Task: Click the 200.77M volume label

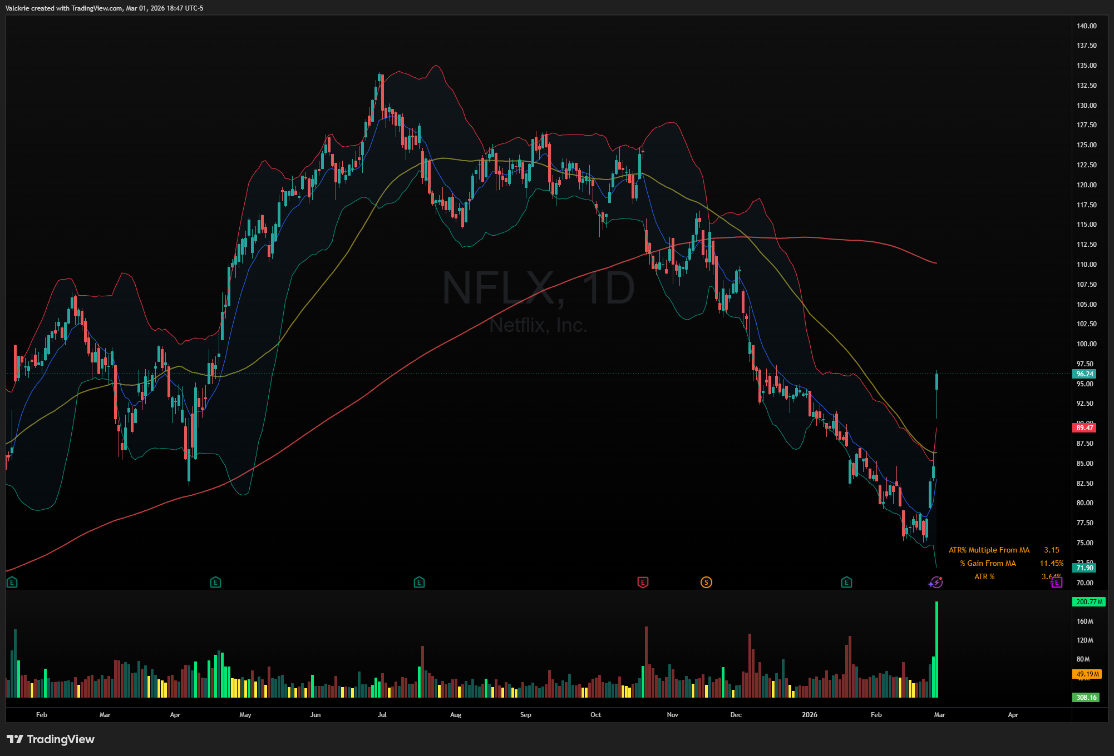Action: [1088, 601]
